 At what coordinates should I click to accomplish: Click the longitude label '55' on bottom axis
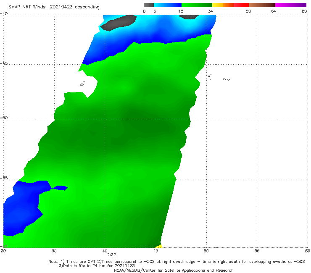pos(257,251)
